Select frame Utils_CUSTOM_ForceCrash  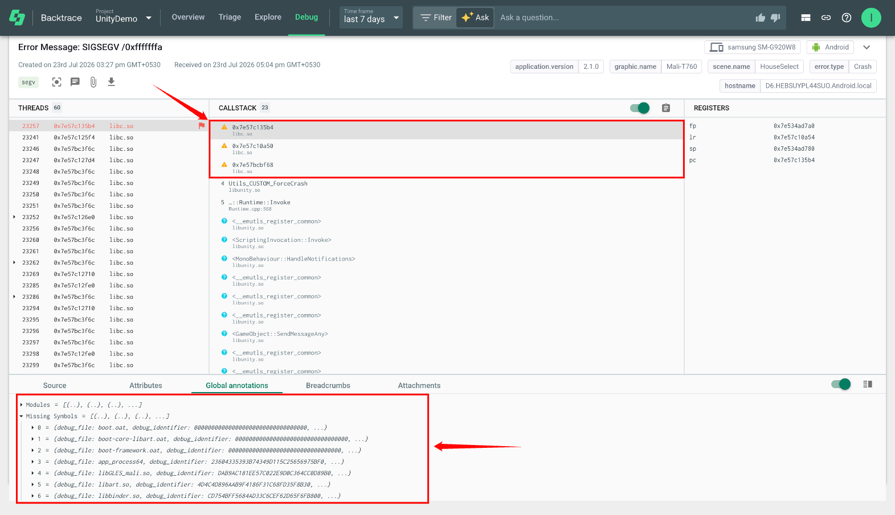pyautogui.click(x=446, y=186)
